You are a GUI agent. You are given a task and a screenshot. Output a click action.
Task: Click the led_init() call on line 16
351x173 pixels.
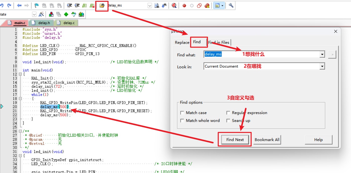tap(43, 91)
